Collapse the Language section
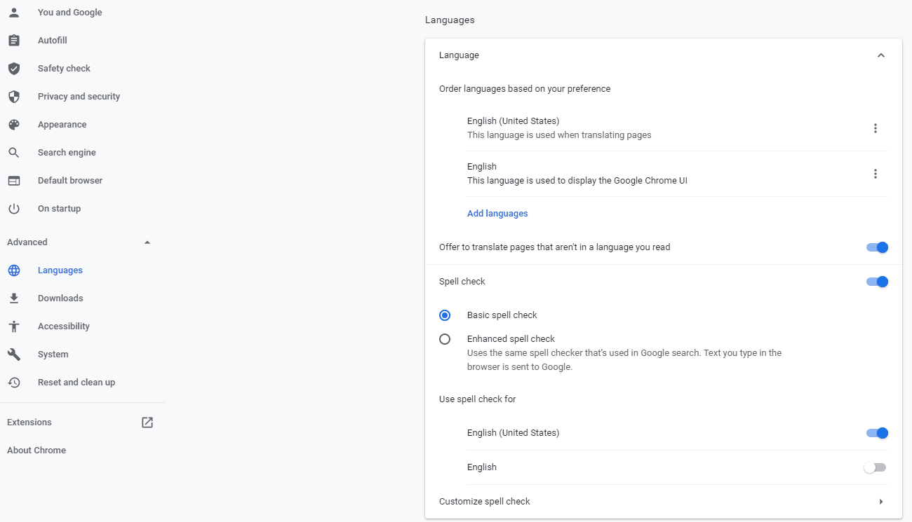This screenshot has height=522, width=912. pyautogui.click(x=881, y=55)
